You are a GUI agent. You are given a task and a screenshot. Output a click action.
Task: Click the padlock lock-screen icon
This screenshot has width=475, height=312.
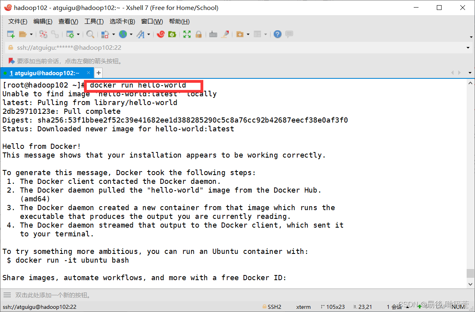pyautogui.click(x=199, y=34)
